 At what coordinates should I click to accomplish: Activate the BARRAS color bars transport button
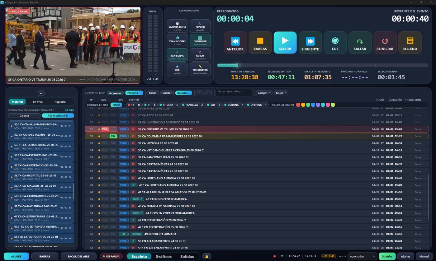click(260, 43)
